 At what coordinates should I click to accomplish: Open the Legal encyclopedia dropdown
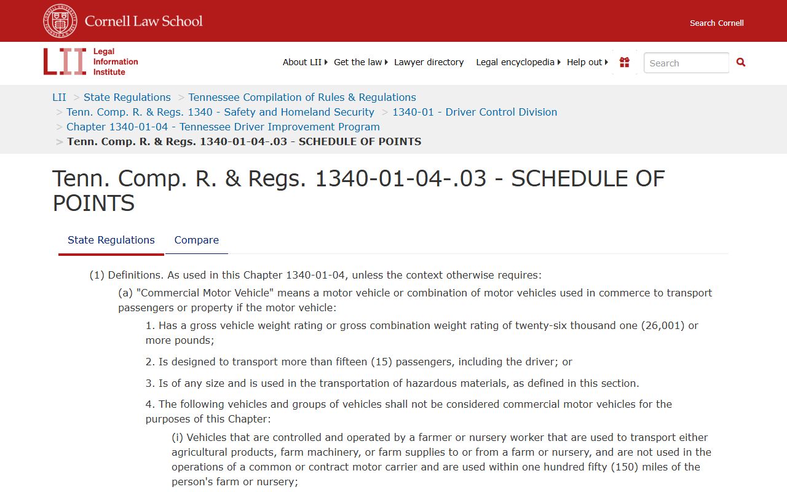(x=518, y=62)
